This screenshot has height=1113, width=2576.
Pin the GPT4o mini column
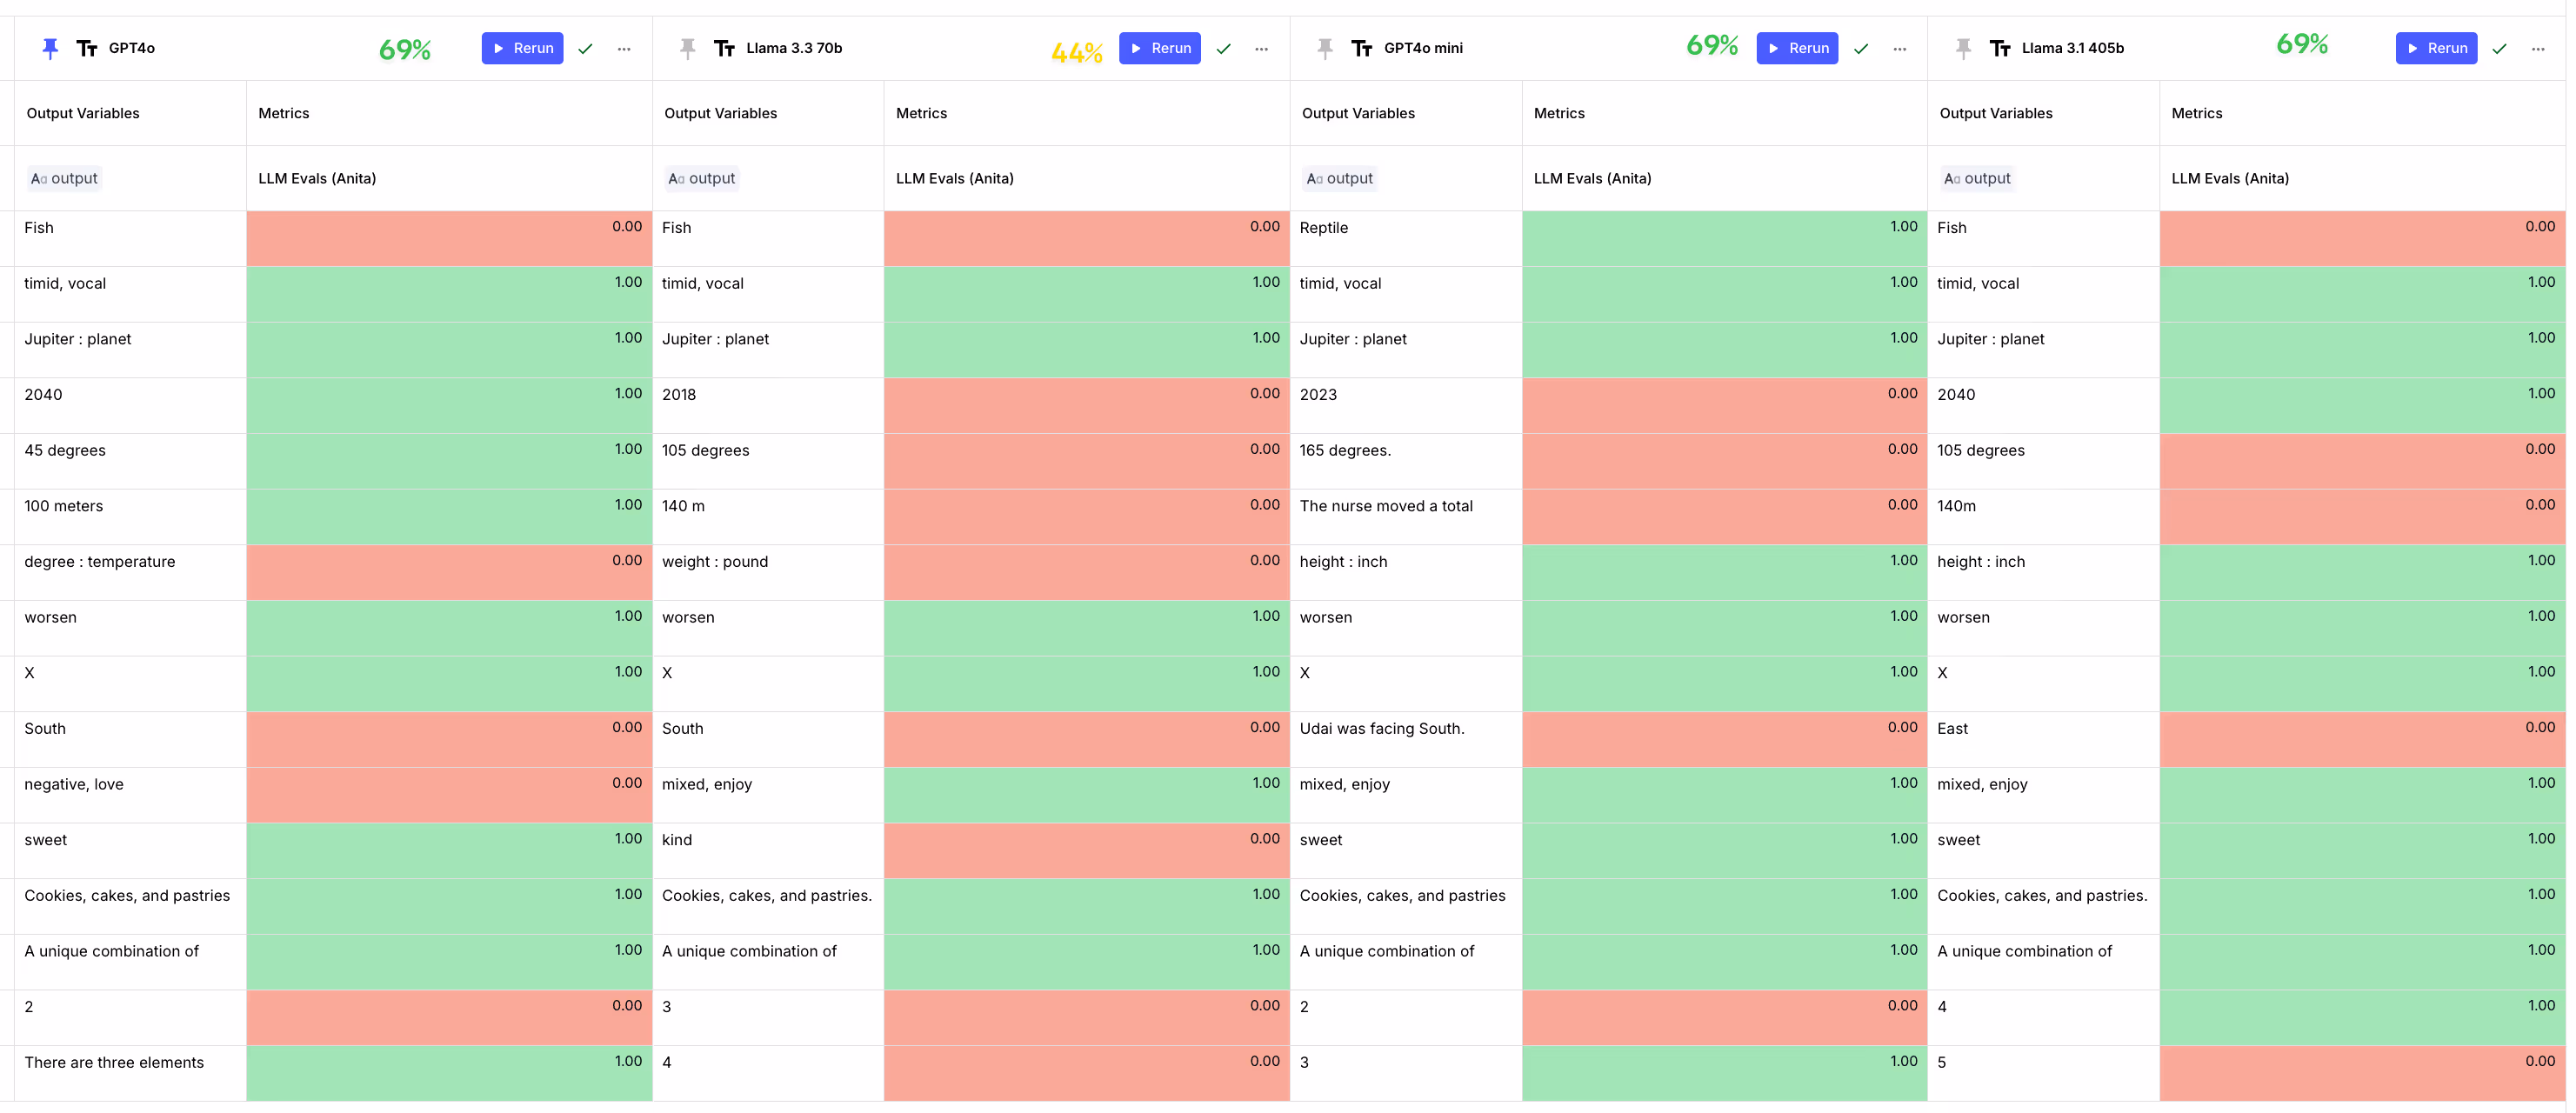click(x=1325, y=48)
